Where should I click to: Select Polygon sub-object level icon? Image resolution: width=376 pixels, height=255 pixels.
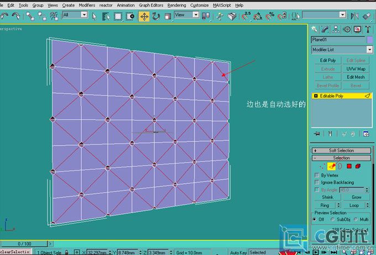tap(349, 166)
